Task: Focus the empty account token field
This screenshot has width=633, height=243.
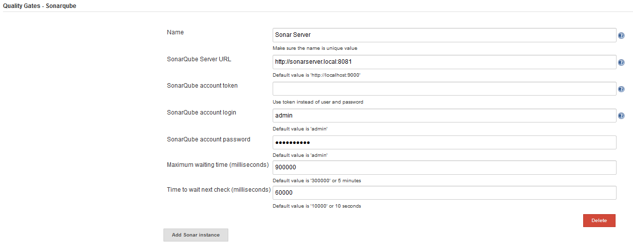Action: (x=445, y=89)
